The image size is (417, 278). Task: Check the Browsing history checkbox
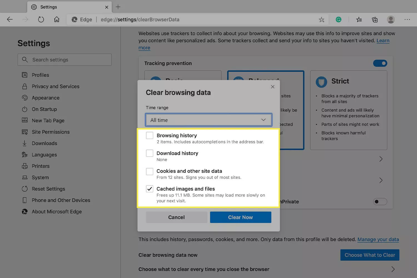coord(150,135)
